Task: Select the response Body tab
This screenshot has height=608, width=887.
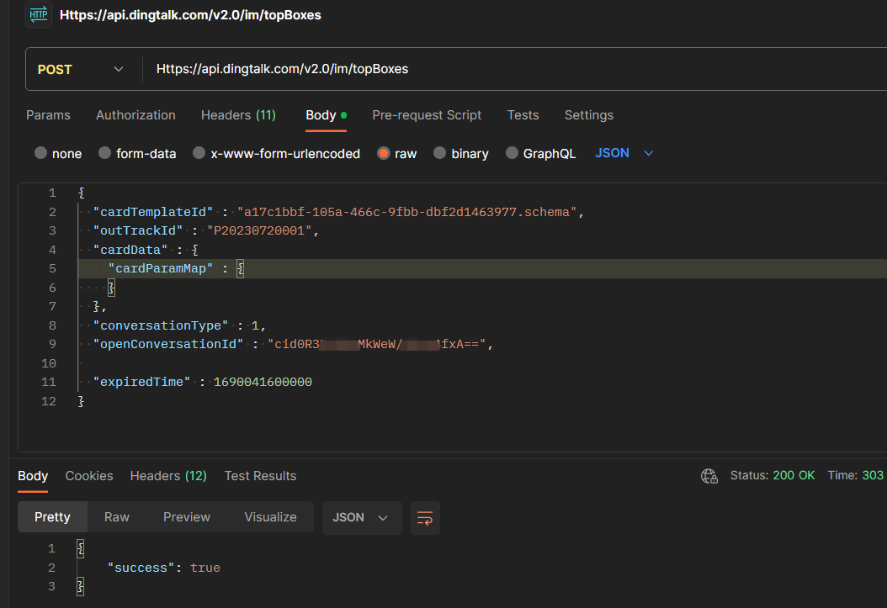Action: (x=33, y=476)
